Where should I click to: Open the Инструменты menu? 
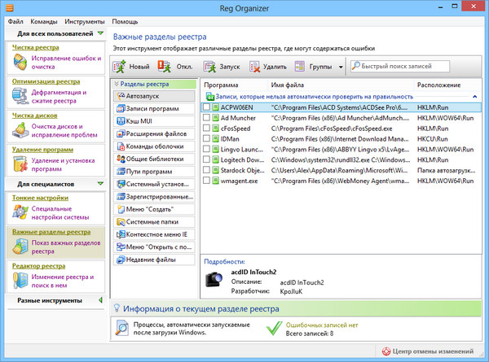point(84,21)
